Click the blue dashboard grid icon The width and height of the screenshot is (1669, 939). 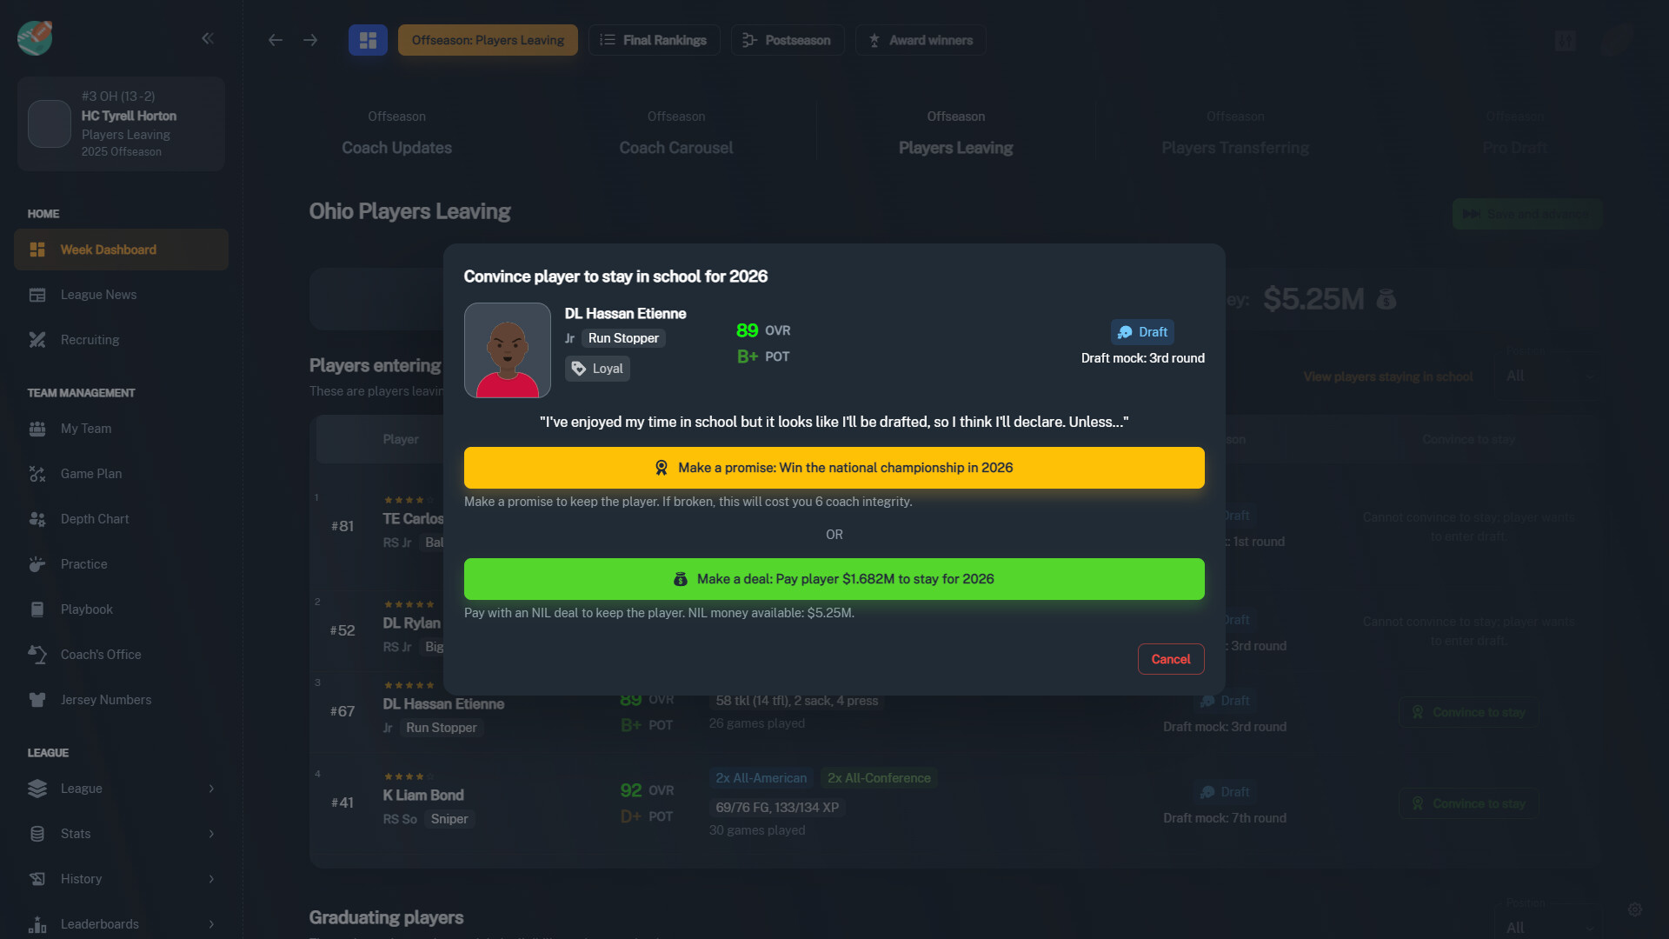coord(368,39)
